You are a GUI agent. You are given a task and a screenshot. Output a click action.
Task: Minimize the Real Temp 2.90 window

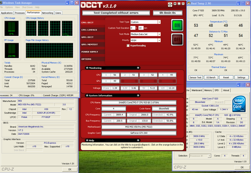pyautogui.click(x=238, y=3)
